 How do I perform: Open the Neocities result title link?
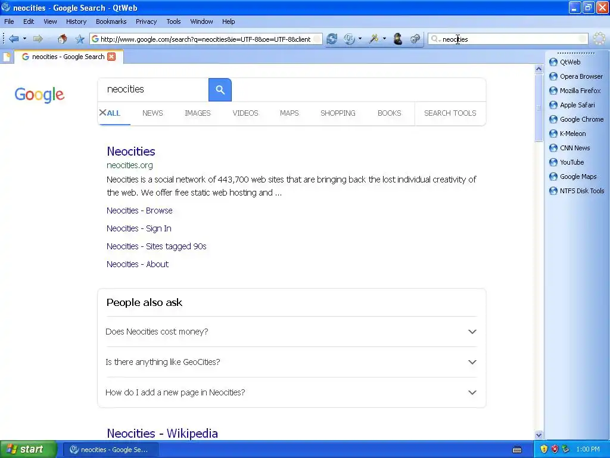point(131,151)
